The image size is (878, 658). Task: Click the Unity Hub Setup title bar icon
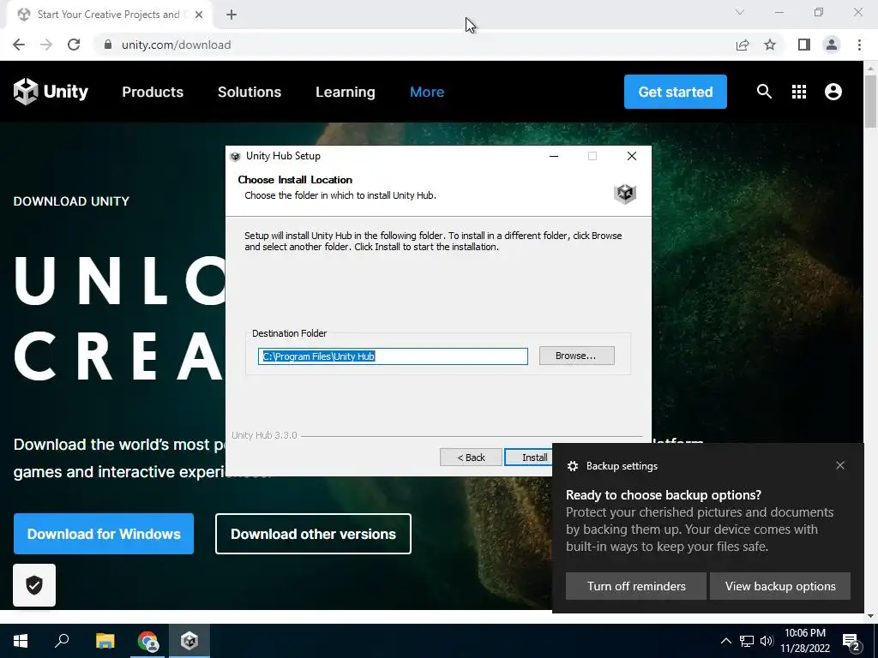(235, 157)
